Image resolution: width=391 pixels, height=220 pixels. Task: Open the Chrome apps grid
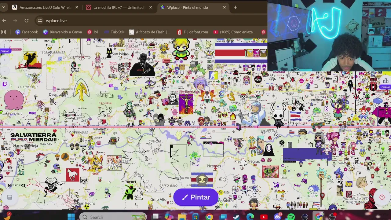(4, 32)
